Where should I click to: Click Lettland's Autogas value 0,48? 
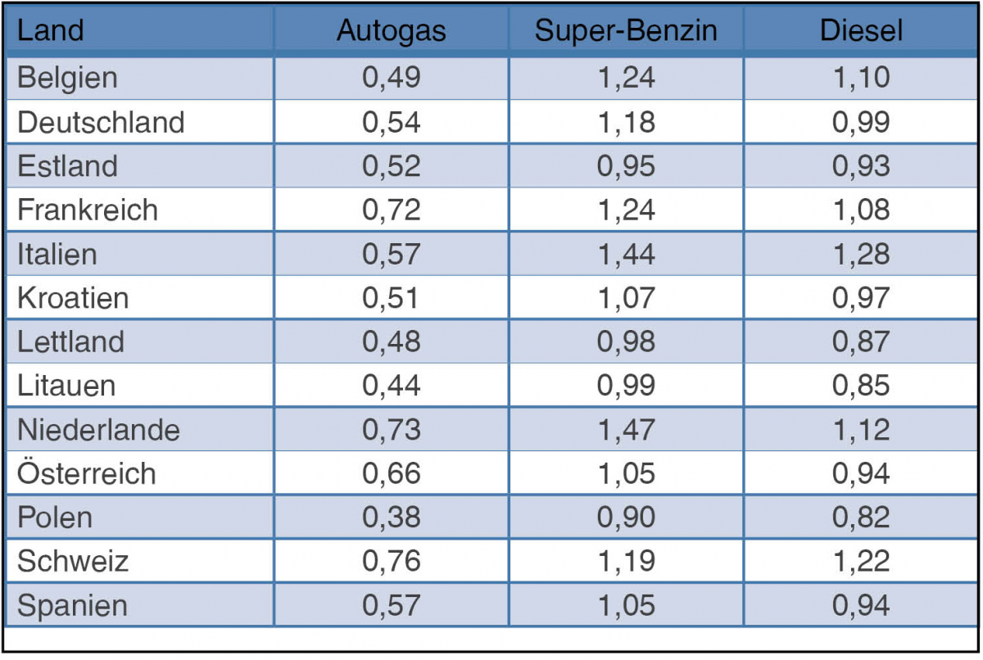point(392,341)
